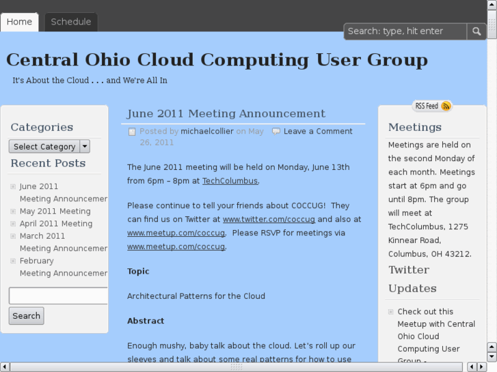Open June 2011 Meeting Announcement post title

[x=226, y=114]
